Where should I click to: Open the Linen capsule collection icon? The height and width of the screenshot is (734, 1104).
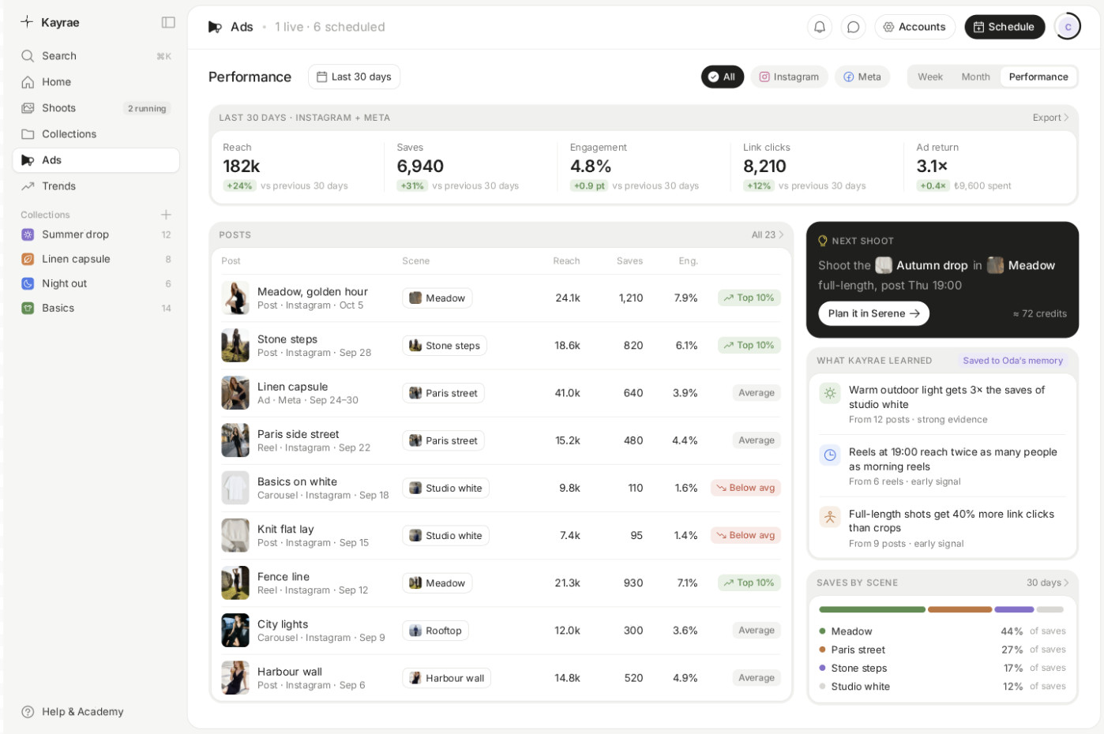(x=28, y=259)
